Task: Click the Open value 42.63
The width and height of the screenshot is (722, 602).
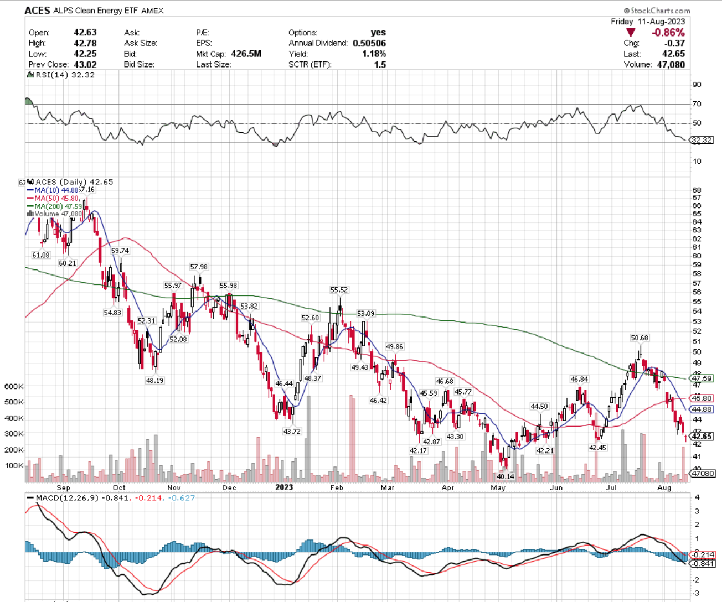Action: (85, 33)
